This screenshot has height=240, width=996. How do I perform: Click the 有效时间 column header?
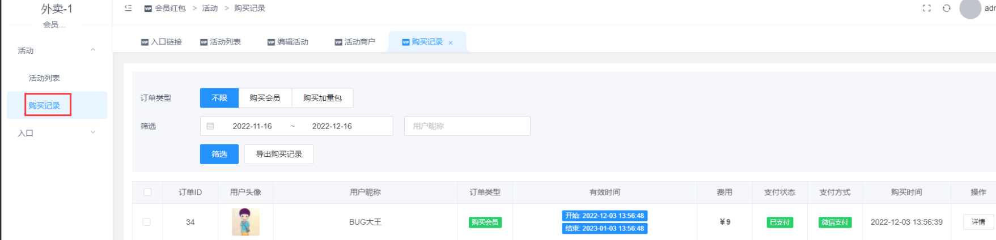605,192
